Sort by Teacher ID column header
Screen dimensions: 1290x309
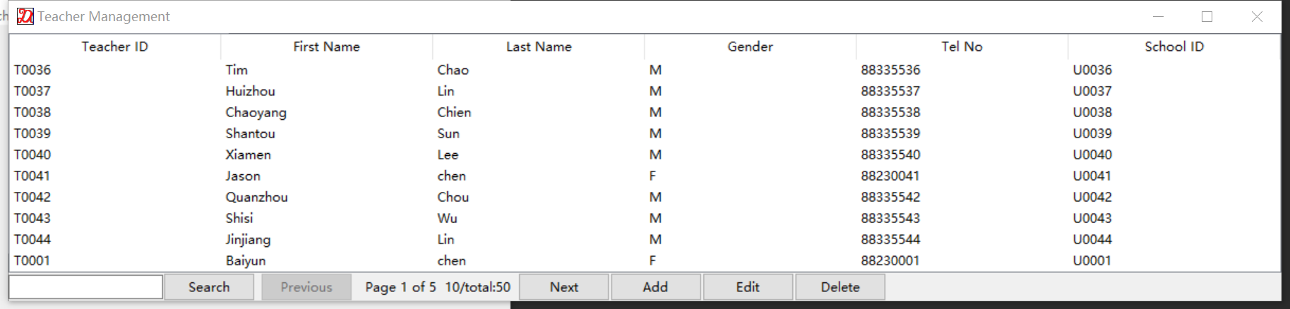click(x=115, y=47)
